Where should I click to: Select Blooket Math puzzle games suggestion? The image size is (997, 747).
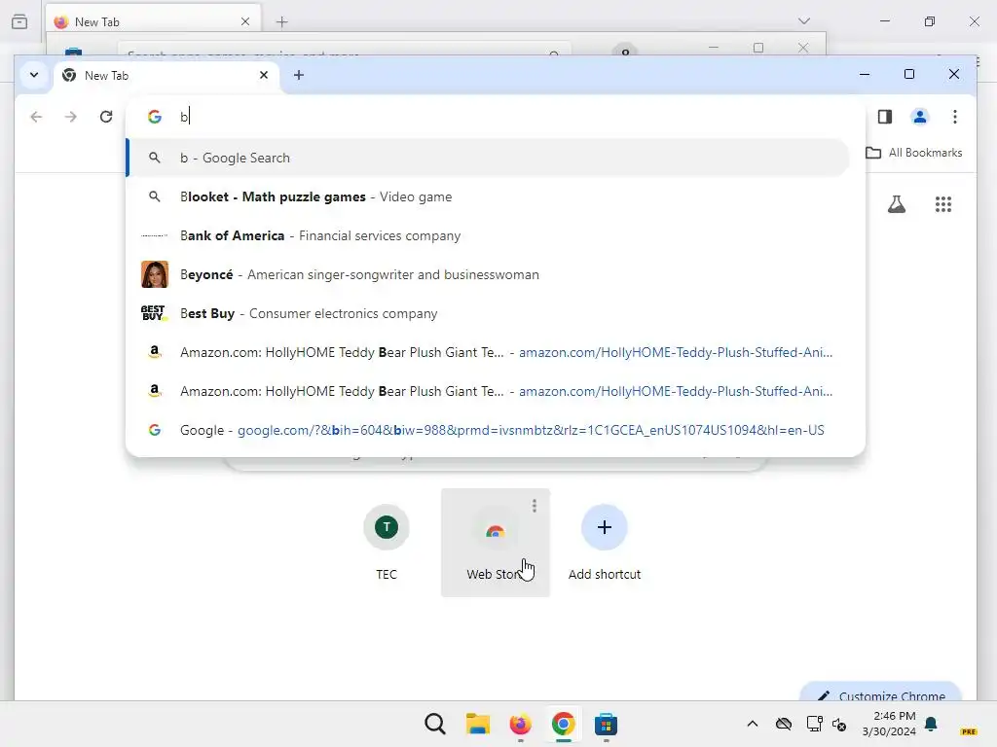pos(489,196)
